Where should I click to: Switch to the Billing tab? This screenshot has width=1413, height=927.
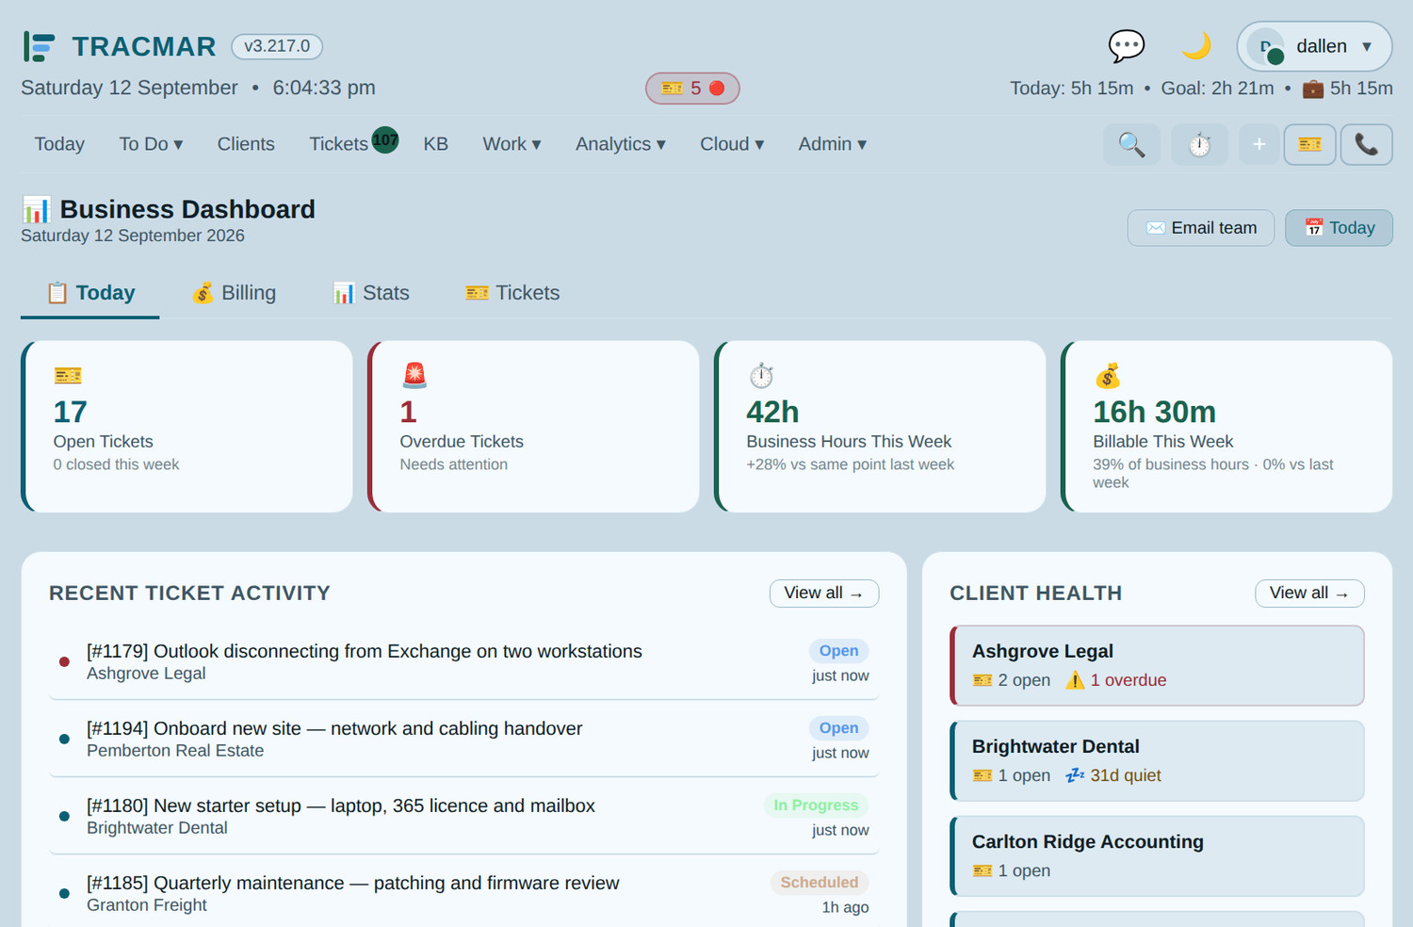234,293
